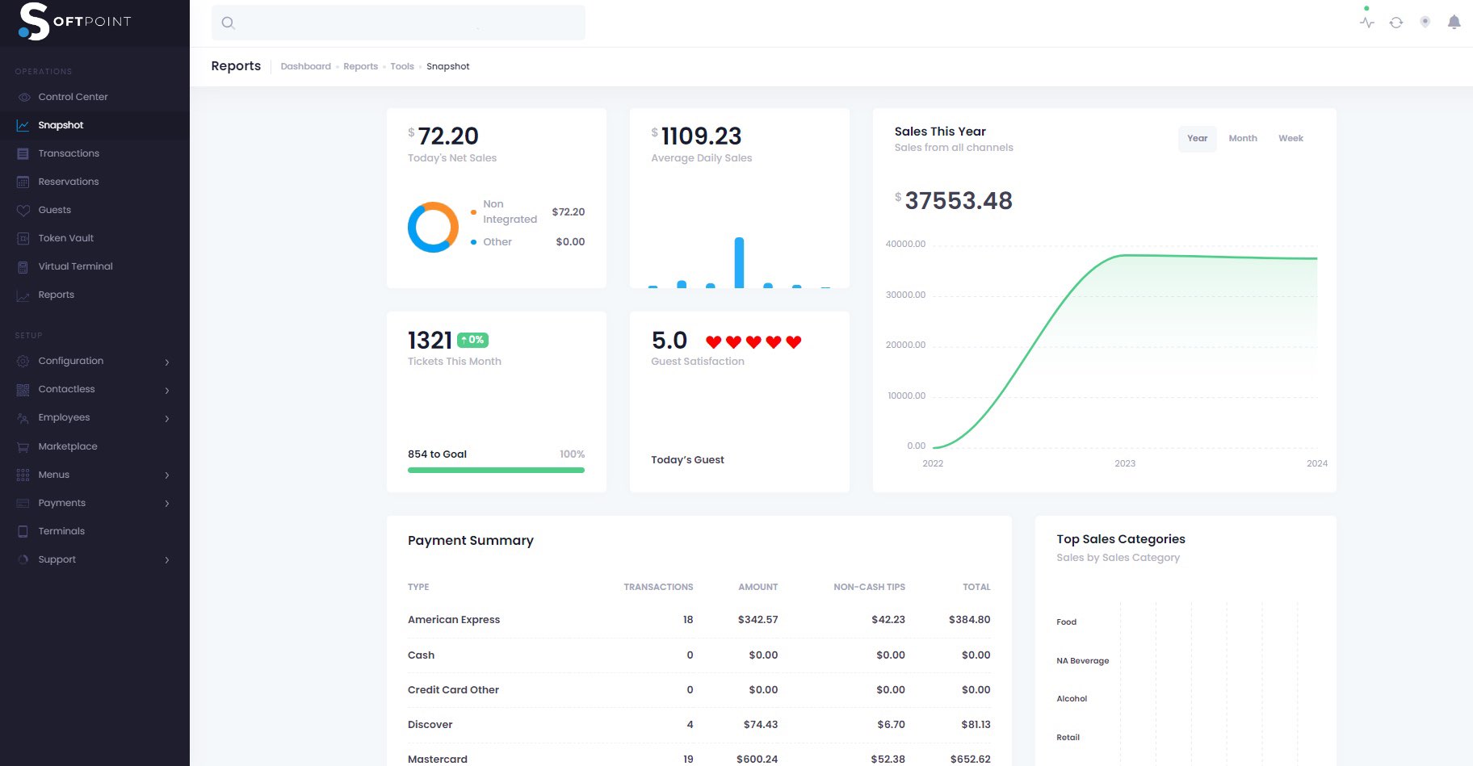The width and height of the screenshot is (1473, 766).
Task: Click the blue Other legend dot
Action: [x=473, y=242]
